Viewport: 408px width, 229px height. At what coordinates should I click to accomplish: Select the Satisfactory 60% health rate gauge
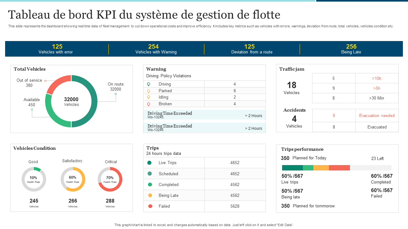(73, 179)
